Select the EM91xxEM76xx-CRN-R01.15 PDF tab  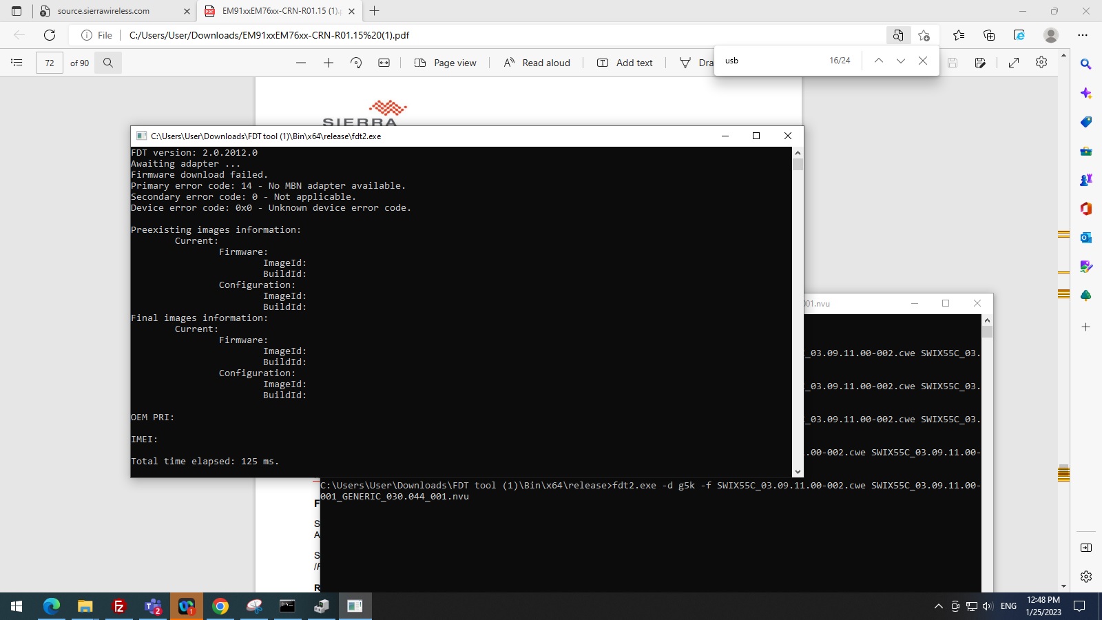click(279, 11)
